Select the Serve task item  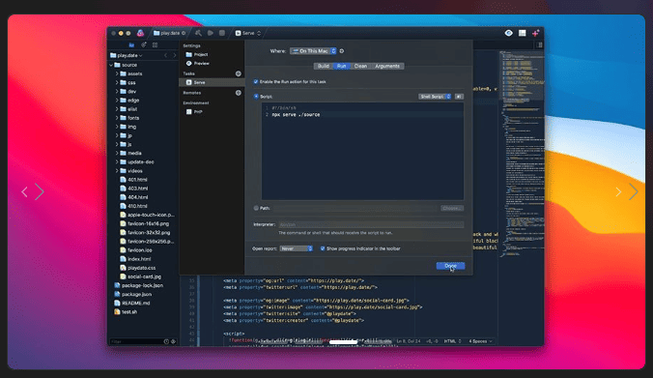(212, 82)
